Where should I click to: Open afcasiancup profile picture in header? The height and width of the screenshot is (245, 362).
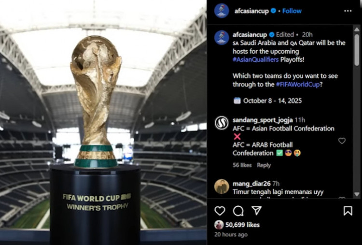[x=222, y=11]
